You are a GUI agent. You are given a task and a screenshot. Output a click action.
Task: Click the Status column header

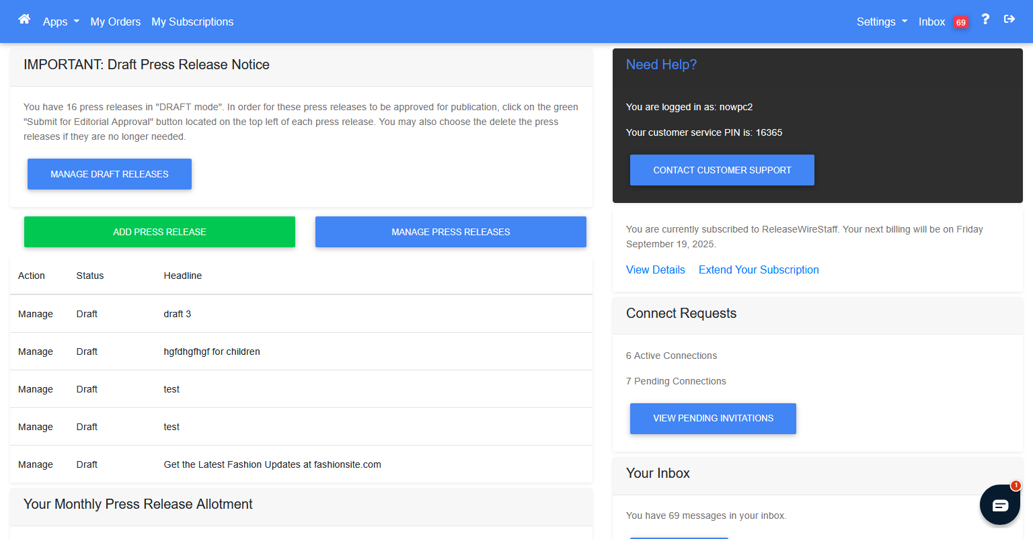(x=90, y=276)
